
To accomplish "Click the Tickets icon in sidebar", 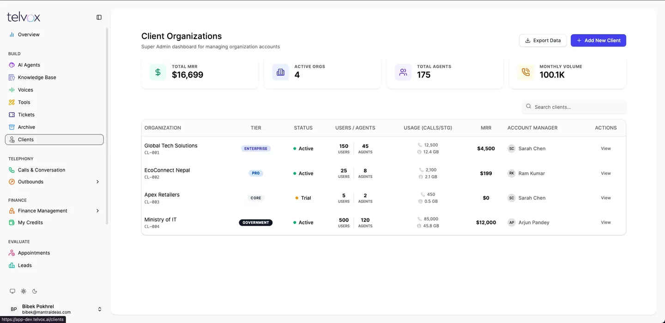I will 12,115.
